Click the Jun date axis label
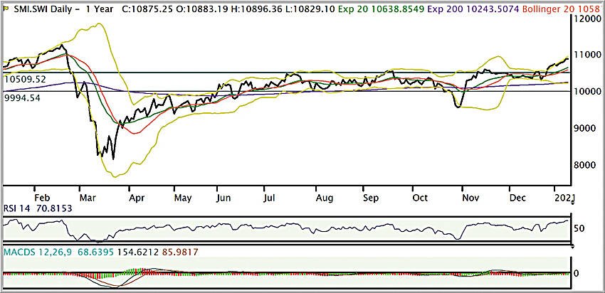The height and width of the screenshot is (293, 605). (224, 198)
